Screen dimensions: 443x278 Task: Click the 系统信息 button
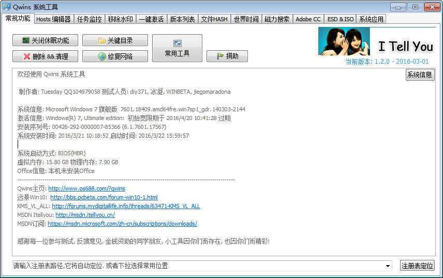pyautogui.click(x=420, y=75)
